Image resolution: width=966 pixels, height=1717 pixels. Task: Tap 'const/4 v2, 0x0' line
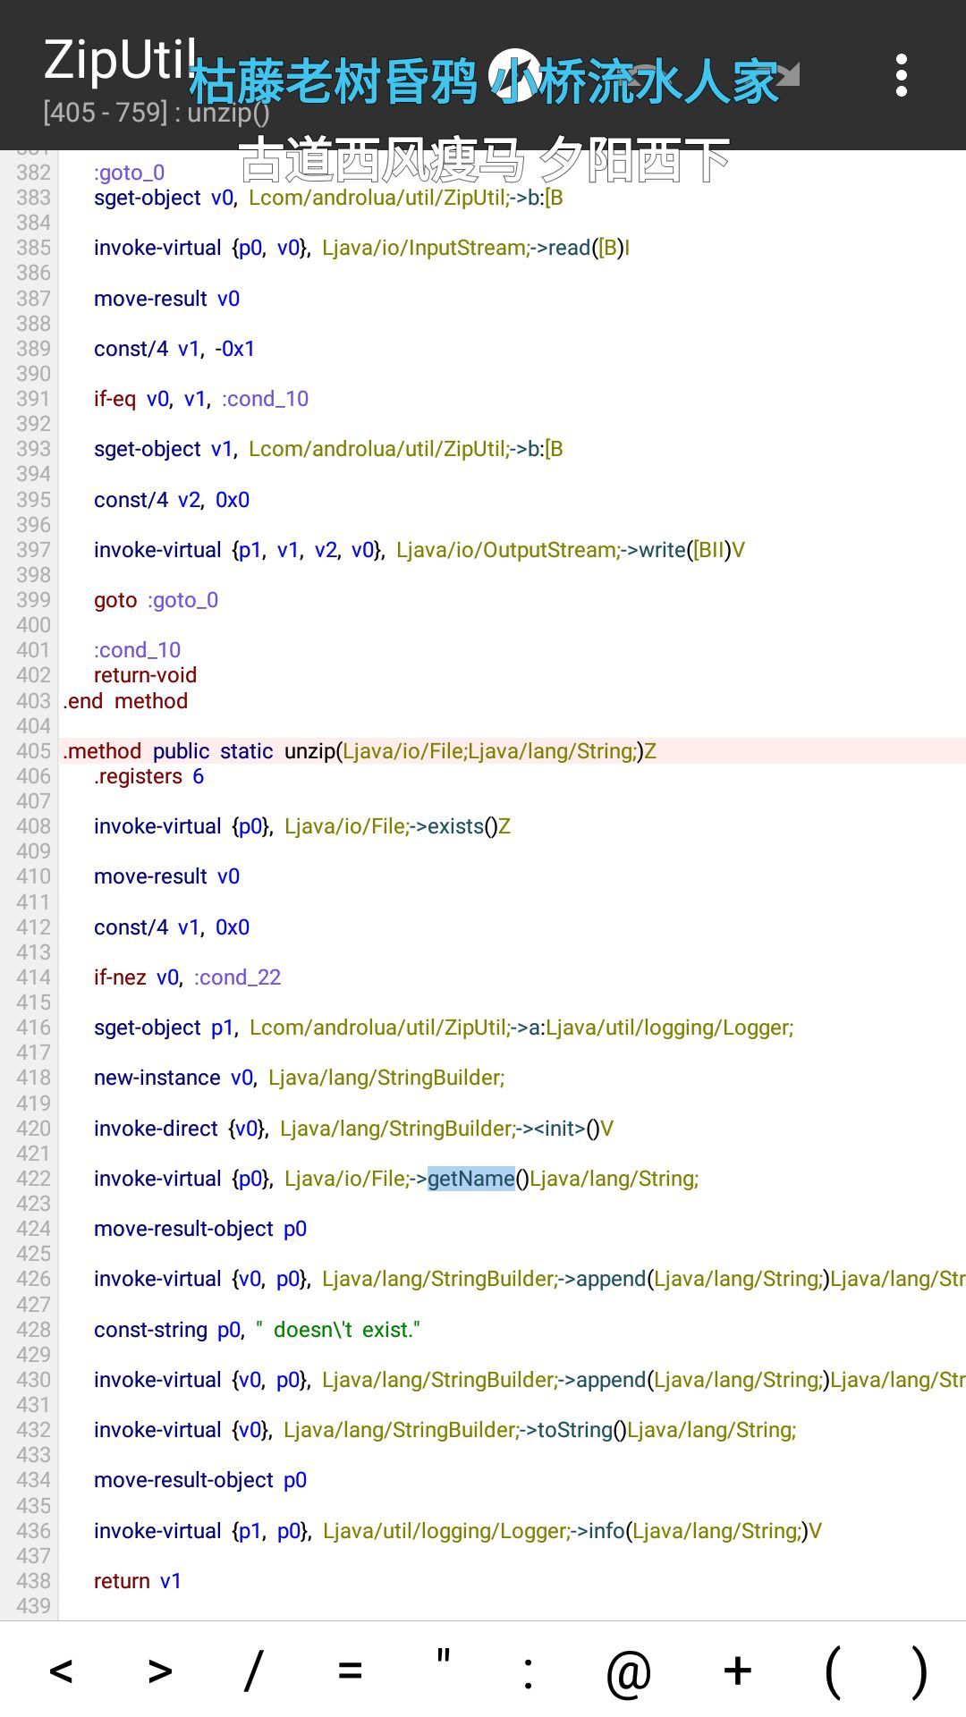[172, 500]
